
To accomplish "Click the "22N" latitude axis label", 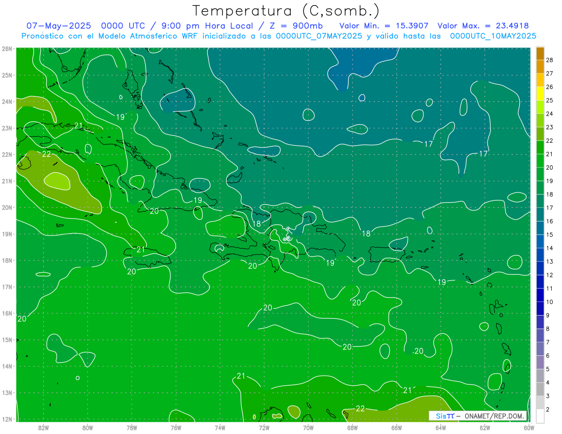I will tap(7, 154).
